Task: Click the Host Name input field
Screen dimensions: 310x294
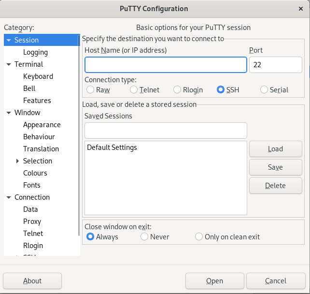Action: coord(166,65)
